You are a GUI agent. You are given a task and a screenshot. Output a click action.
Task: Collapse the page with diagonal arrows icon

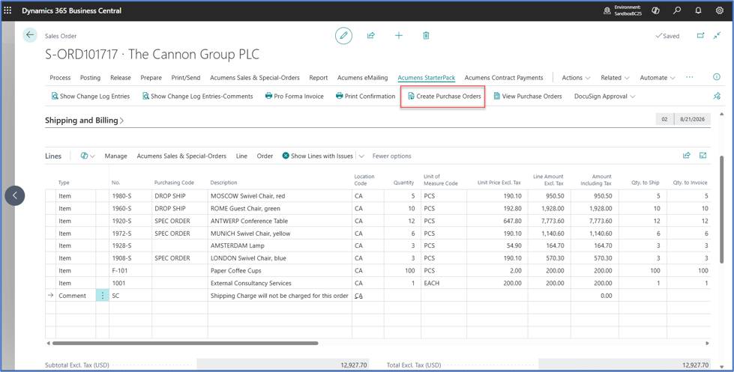tap(717, 35)
